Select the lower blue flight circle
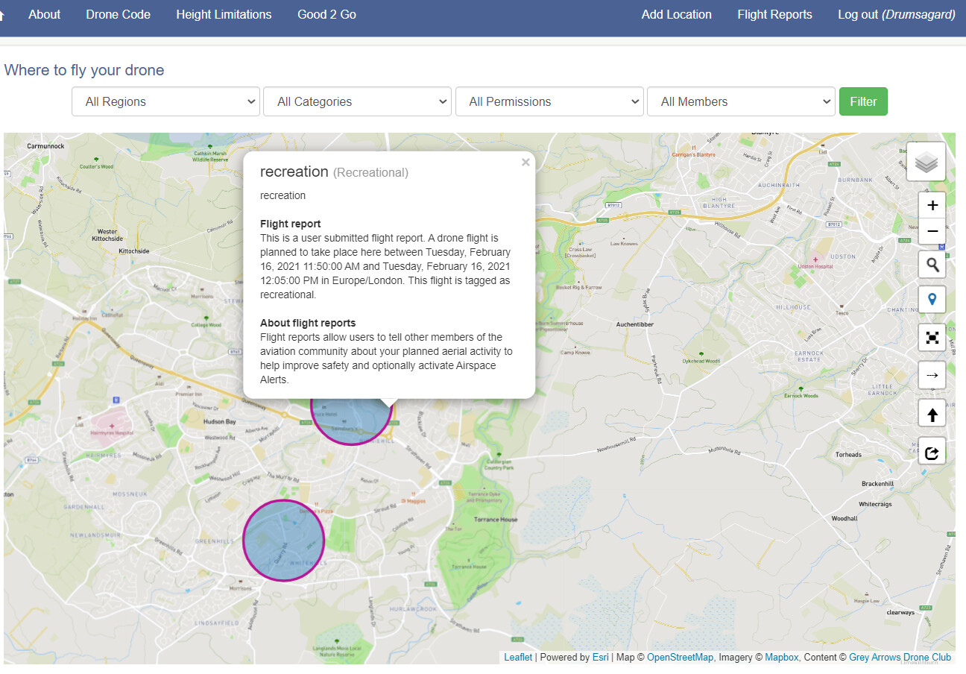 [x=284, y=540]
